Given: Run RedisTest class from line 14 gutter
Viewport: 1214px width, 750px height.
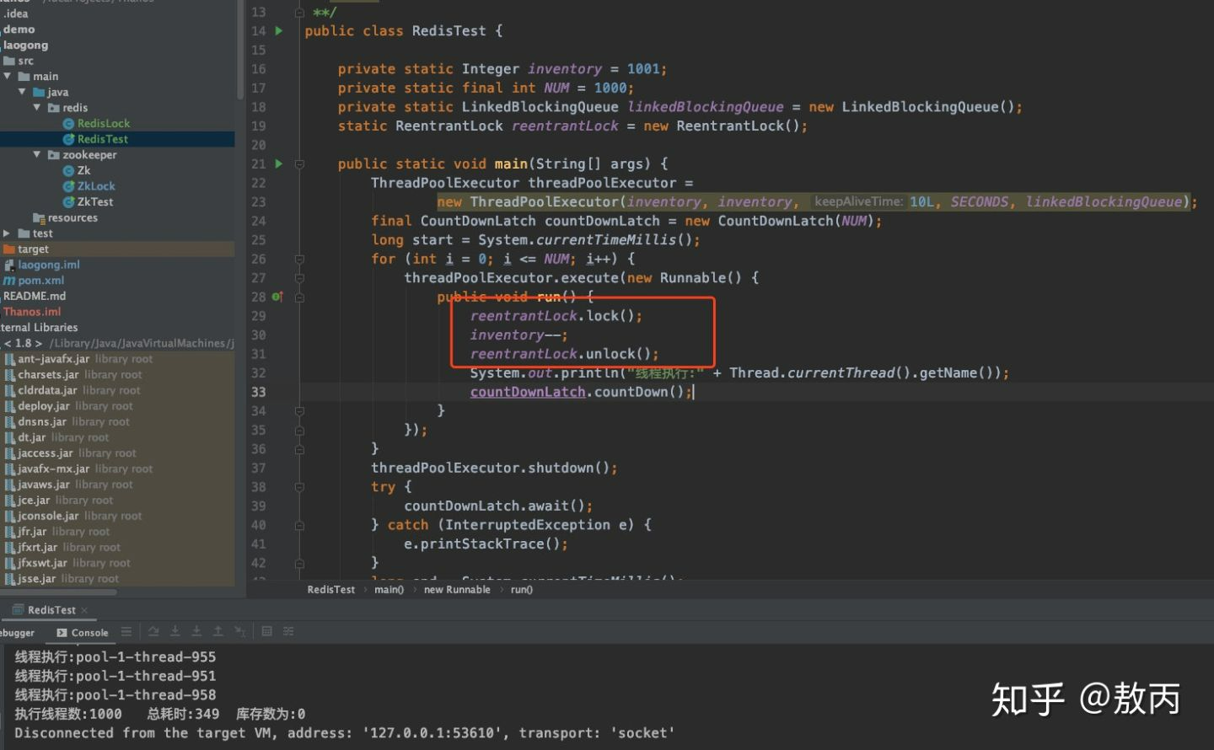Looking at the screenshot, I should point(279,31).
